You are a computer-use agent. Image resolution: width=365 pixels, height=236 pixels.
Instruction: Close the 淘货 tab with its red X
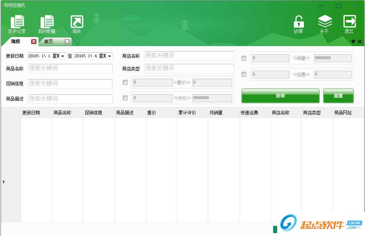(34, 41)
